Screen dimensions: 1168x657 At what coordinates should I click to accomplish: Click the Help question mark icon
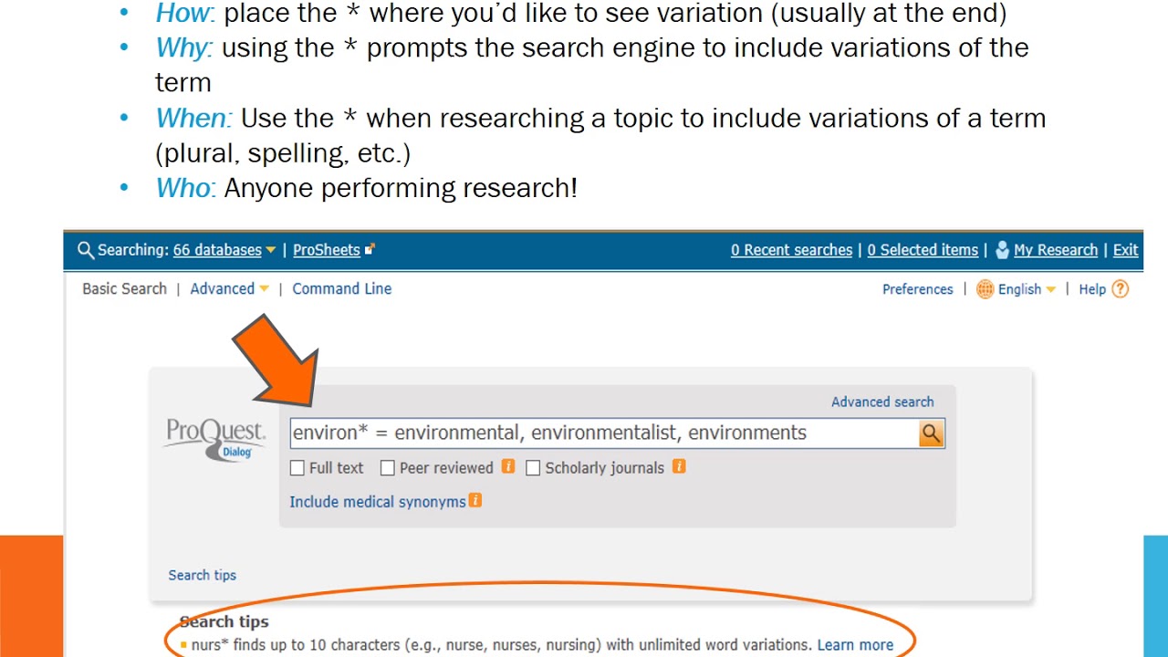coord(1120,289)
